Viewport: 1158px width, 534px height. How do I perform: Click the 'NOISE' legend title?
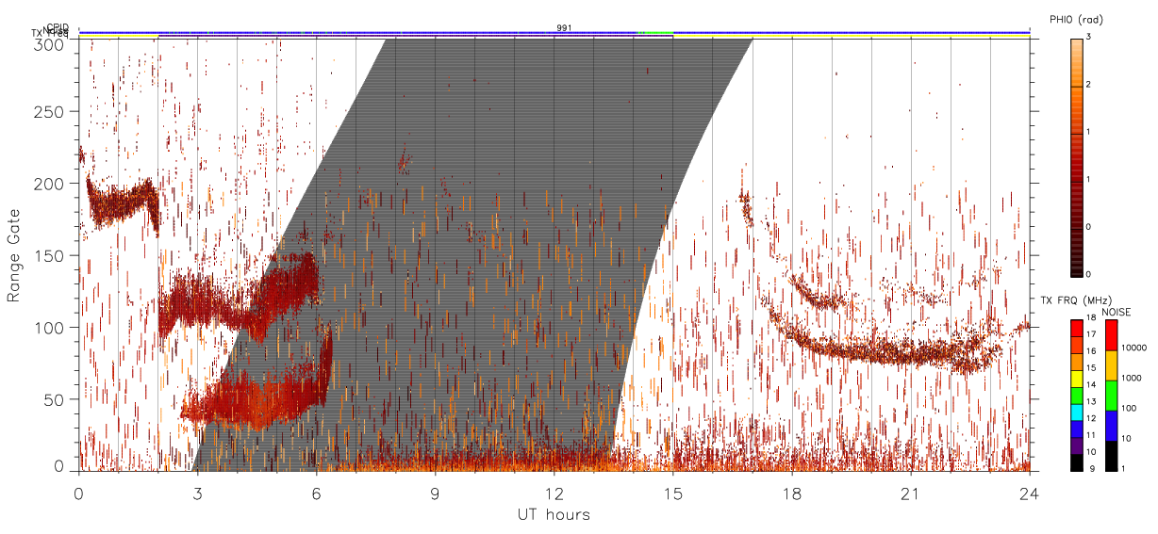1117,312
